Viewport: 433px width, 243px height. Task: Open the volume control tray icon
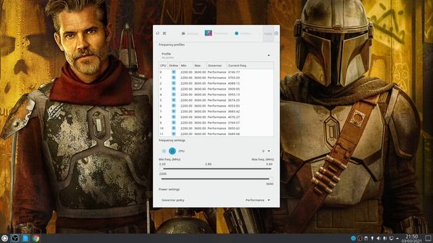[x=378, y=238]
